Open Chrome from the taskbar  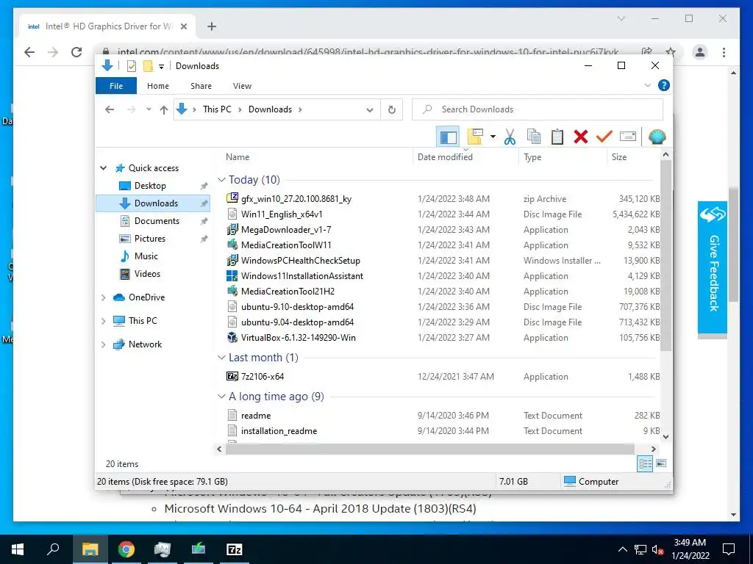coord(126,549)
